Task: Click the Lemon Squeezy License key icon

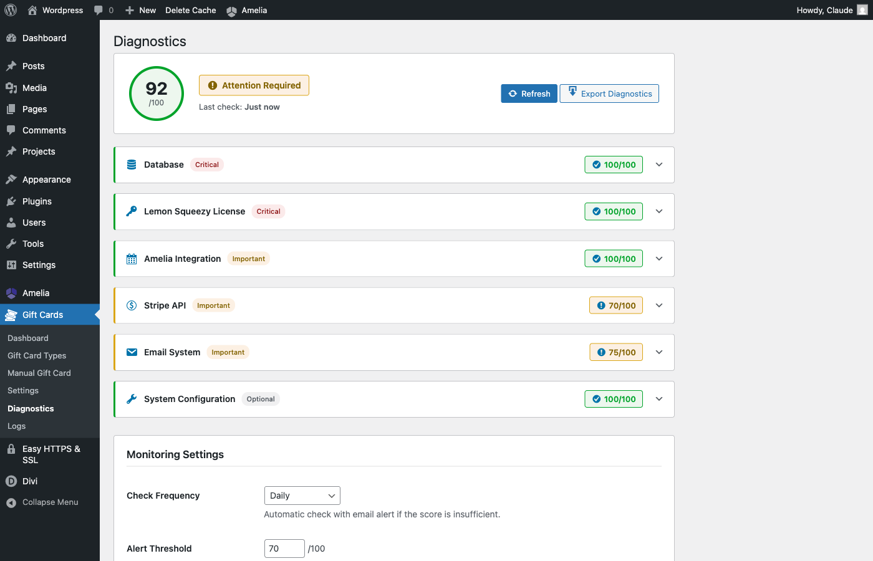Action: 132,211
